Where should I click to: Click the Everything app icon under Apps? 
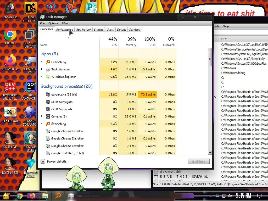pyautogui.click(x=48, y=62)
